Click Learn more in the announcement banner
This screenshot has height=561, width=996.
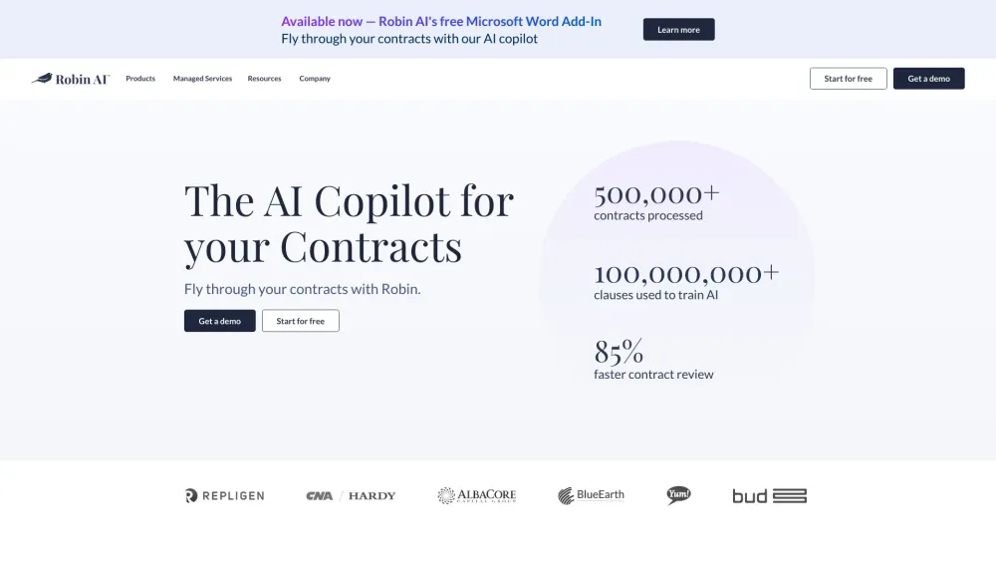pyautogui.click(x=678, y=29)
